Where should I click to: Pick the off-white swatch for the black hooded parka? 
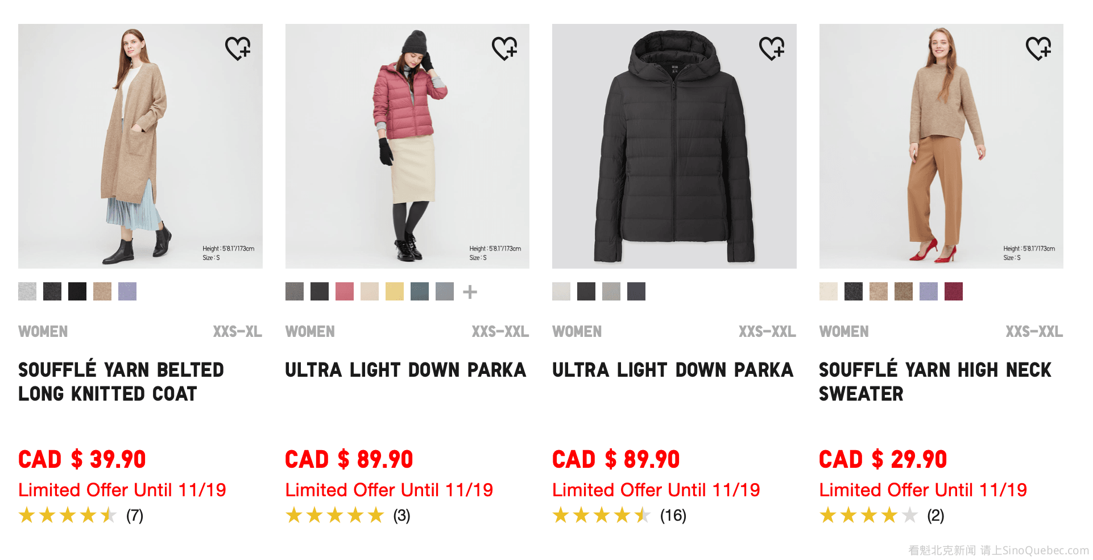(561, 291)
